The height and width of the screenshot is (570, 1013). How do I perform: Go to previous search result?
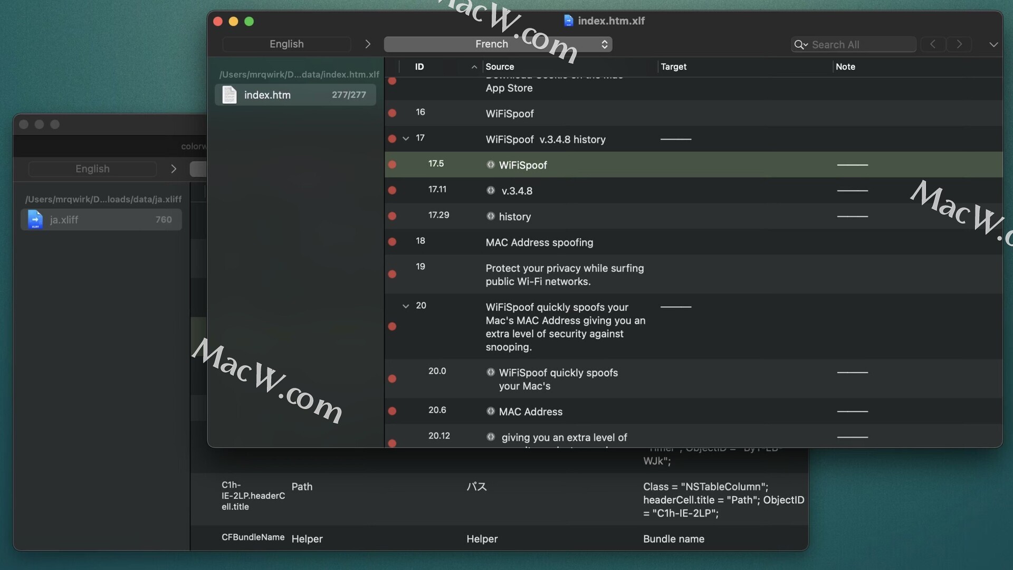933,44
